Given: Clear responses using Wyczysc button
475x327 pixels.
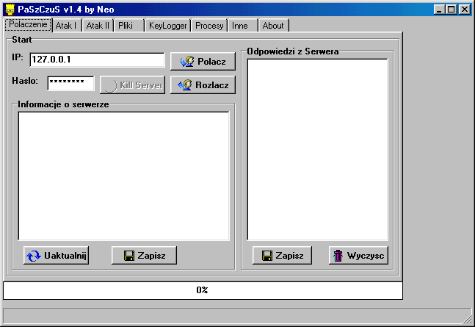Looking at the screenshot, I should pos(358,256).
